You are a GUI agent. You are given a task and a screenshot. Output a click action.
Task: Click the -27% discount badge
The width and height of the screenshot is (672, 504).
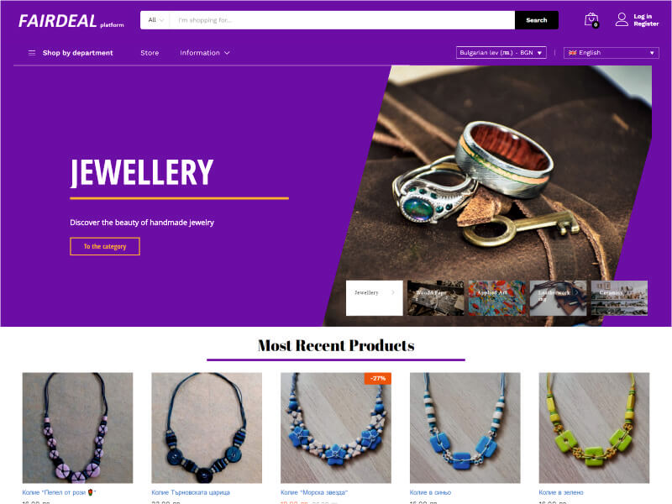[377, 379]
